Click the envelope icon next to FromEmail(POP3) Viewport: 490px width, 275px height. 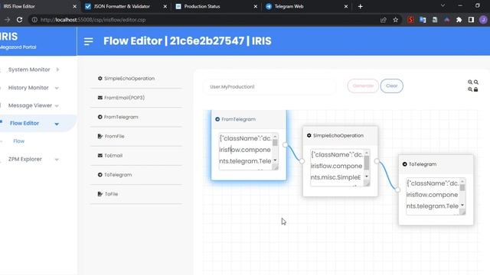tap(100, 98)
